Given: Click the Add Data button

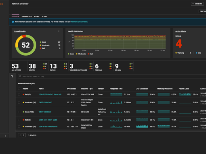Looking at the screenshot, I should pos(197,4).
